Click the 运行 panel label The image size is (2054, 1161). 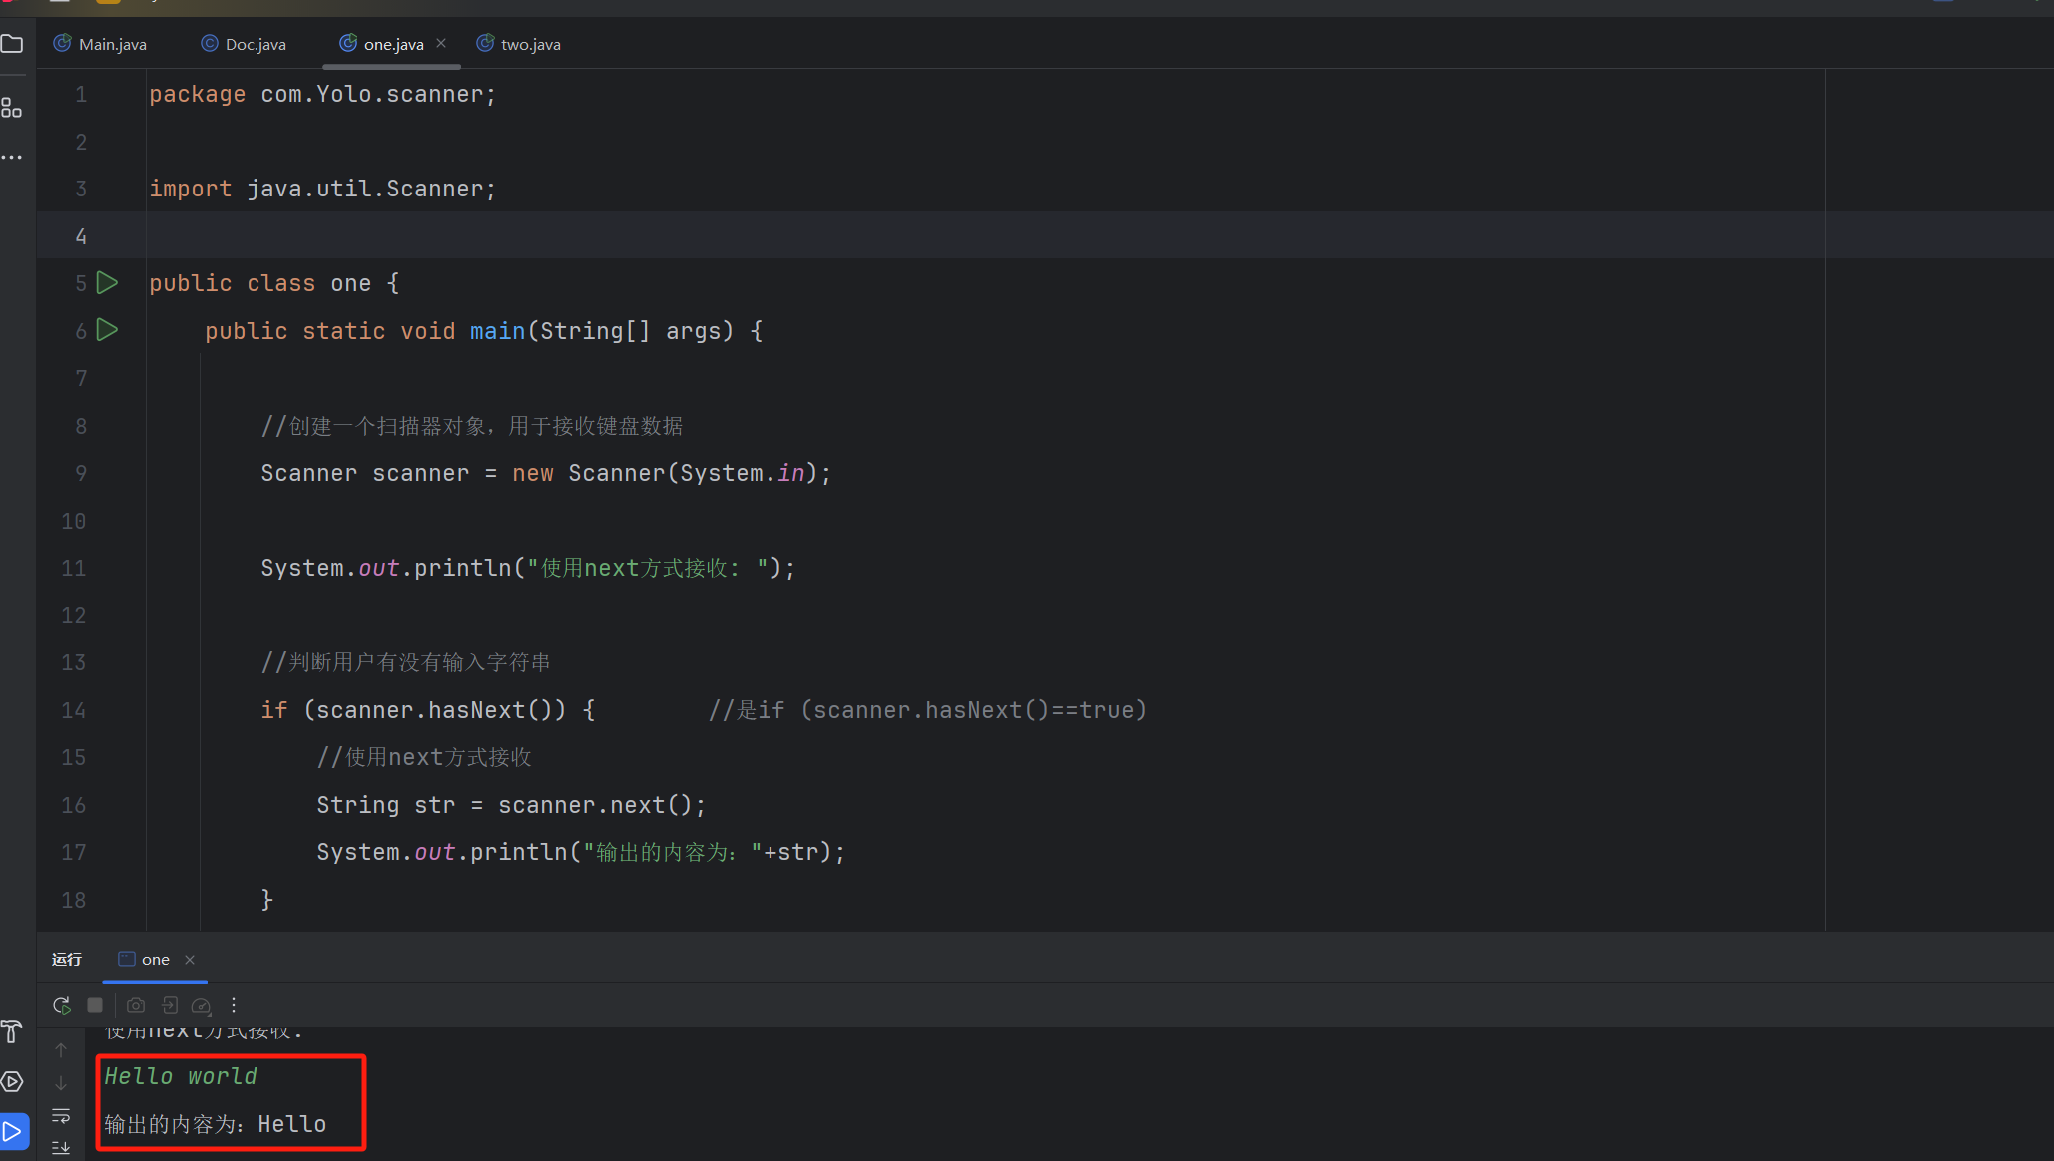pos(67,960)
